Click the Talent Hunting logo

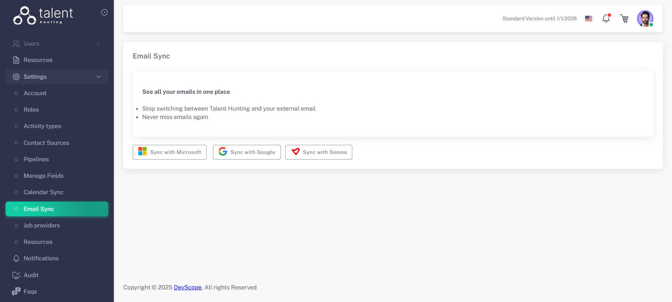tap(43, 16)
